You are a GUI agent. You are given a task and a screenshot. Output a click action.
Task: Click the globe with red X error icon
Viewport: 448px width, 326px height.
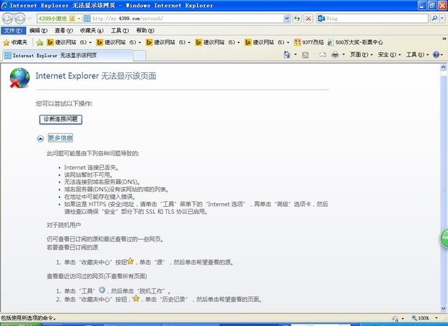(20, 78)
